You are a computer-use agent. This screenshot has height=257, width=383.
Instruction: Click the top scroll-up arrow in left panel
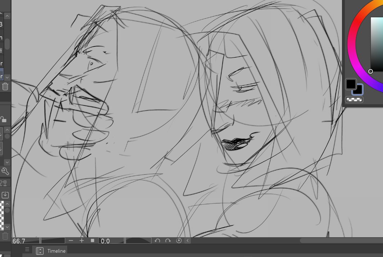pos(7,16)
